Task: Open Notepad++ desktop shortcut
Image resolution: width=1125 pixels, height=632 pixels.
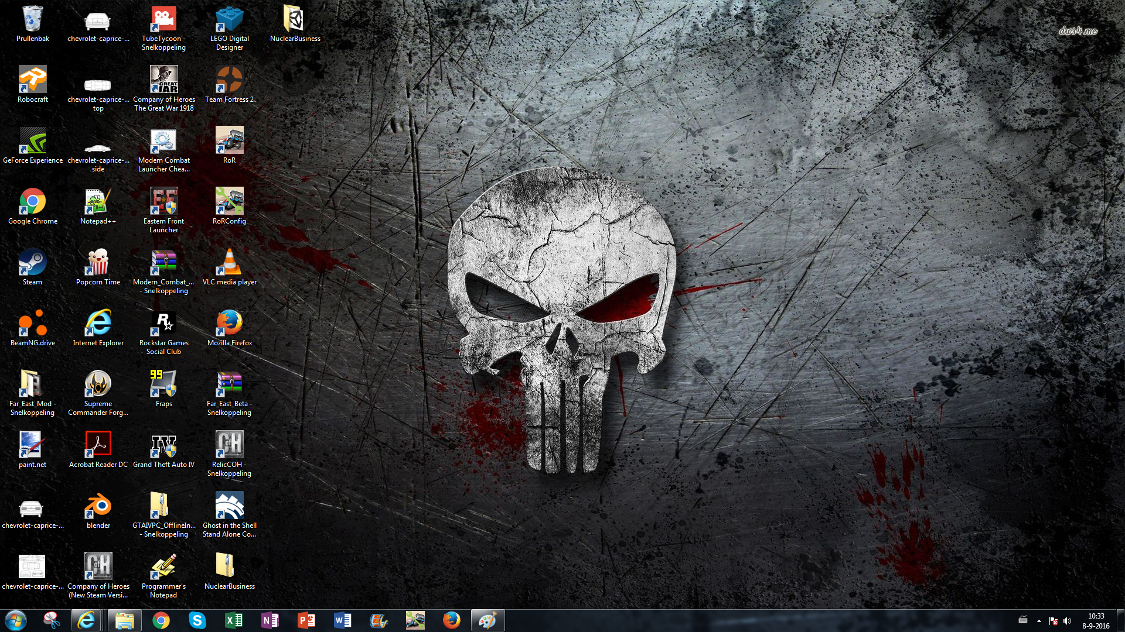Action: 98,207
